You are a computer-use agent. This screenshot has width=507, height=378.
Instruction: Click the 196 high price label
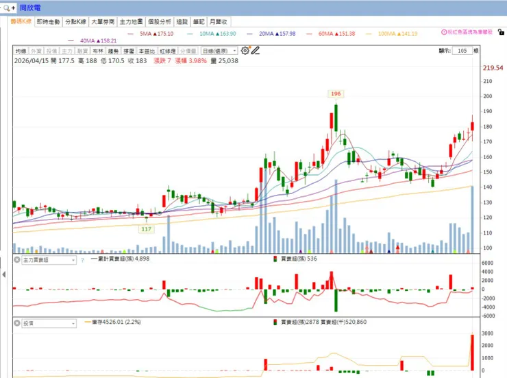tap(336, 93)
